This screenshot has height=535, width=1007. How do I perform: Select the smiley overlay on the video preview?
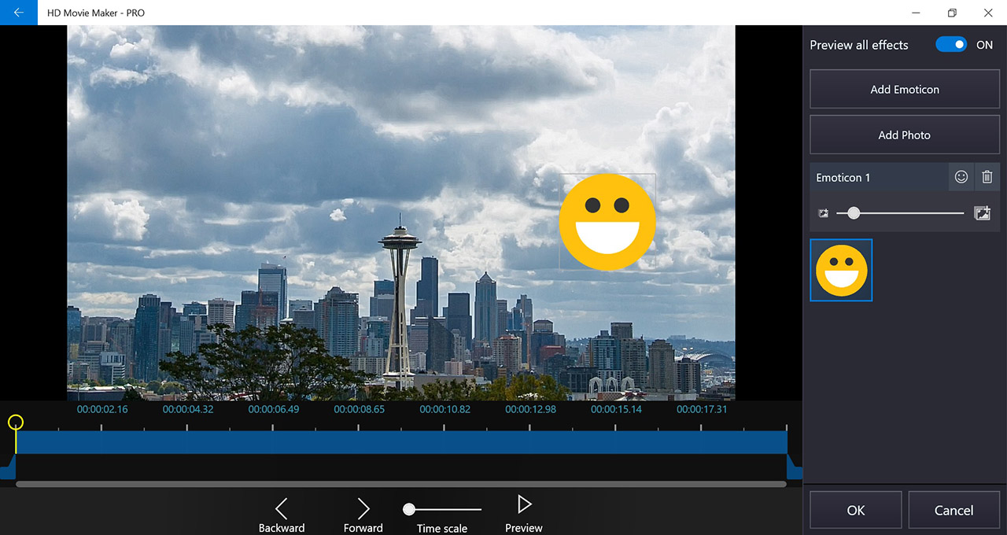607,222
